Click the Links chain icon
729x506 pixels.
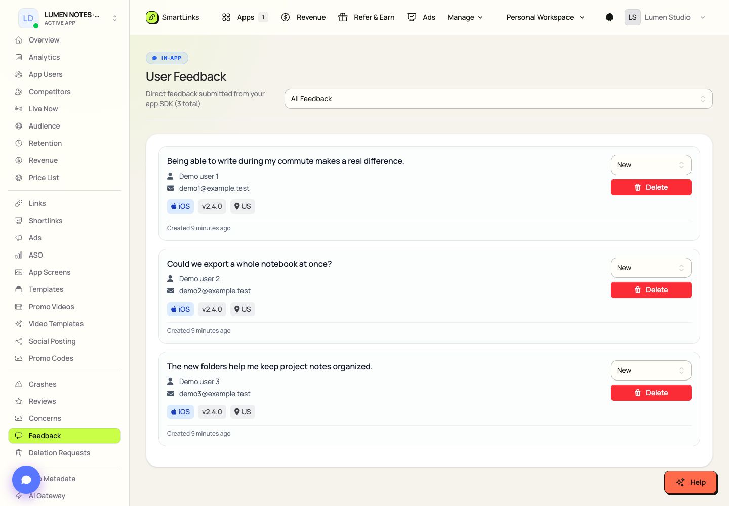tap(19, 203)
